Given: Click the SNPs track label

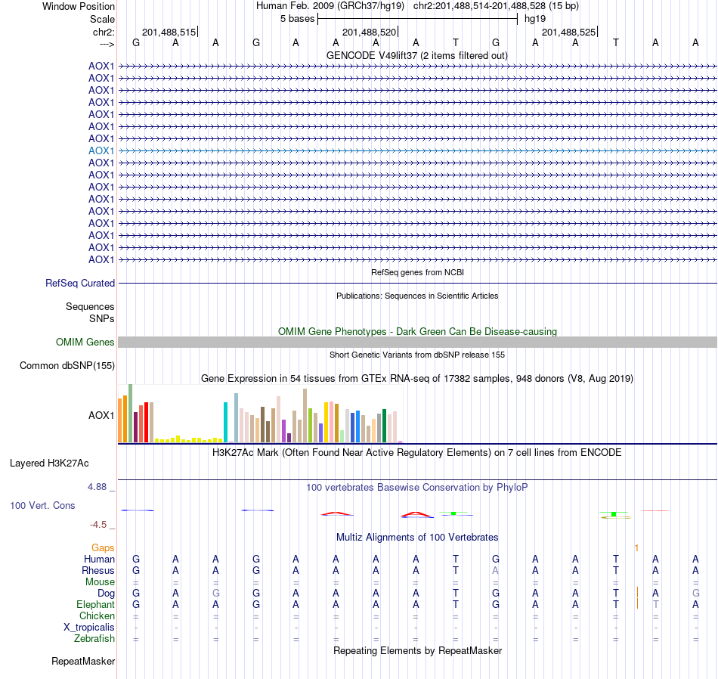Looking at the screenshot, I should tap(102, 318).
